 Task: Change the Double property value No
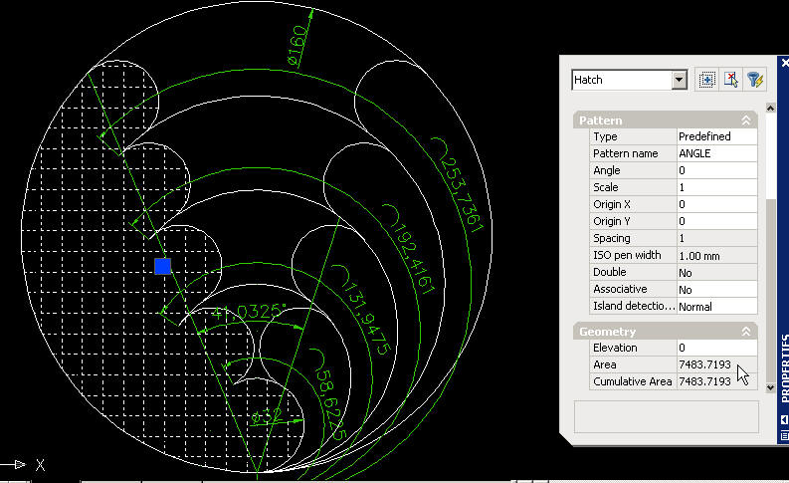coord(716,273)
